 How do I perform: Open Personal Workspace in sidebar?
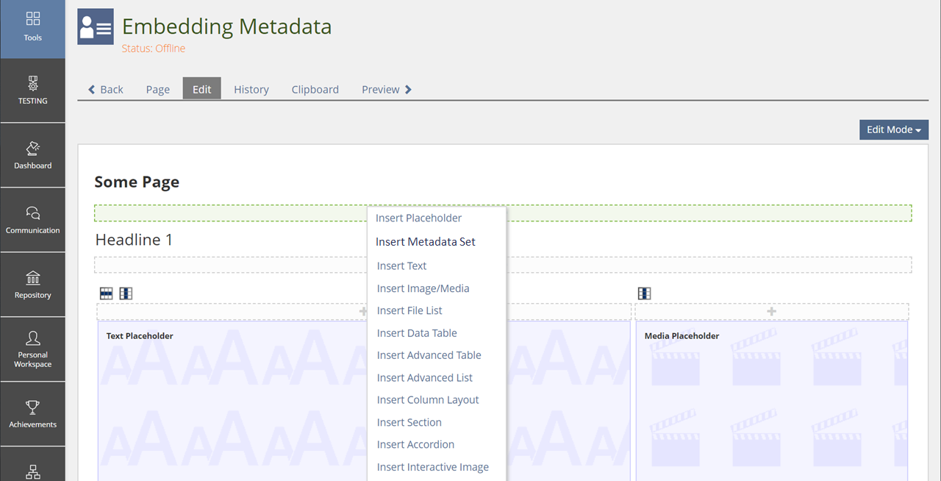(32, 349)
